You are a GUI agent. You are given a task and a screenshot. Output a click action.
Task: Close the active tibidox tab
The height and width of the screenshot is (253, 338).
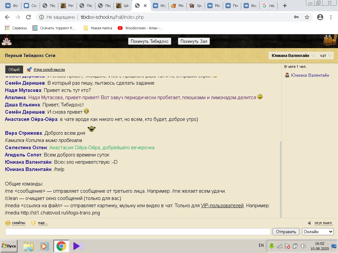[145, 6]
